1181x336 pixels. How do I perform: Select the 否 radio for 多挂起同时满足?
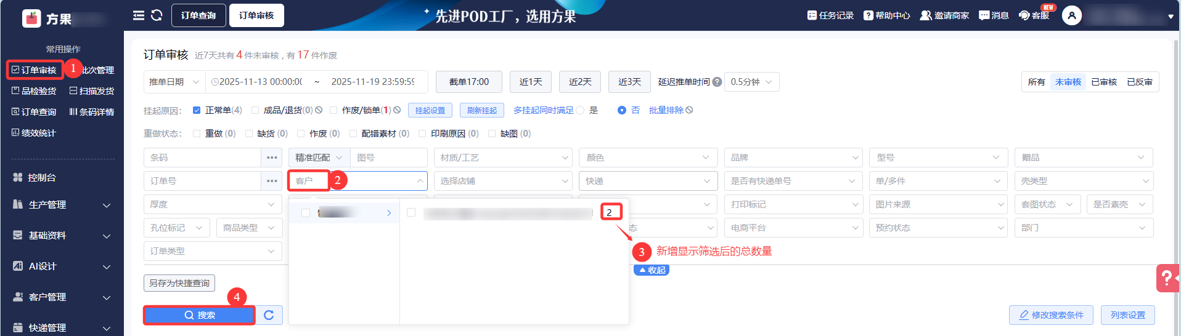pyautogui.click(x=622, y=110)
